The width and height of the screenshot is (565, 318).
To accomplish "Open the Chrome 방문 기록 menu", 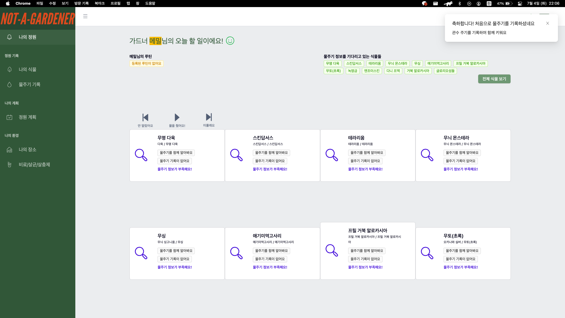I will point(82,4).
